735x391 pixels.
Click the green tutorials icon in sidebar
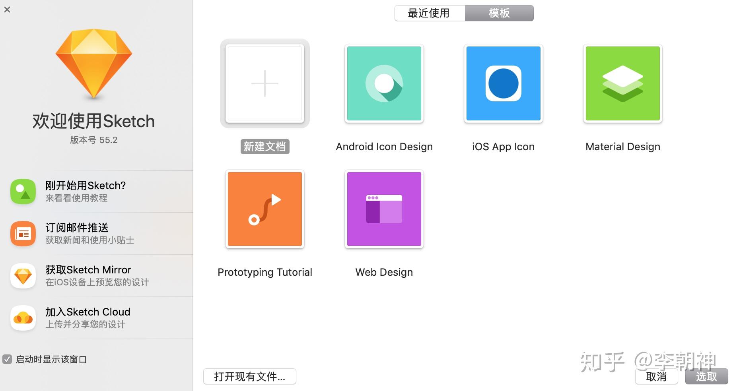click(x=23, y=192)
